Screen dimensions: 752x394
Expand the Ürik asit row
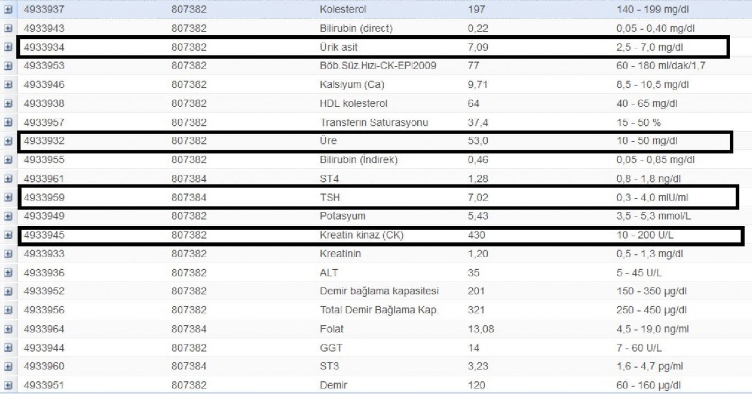coord(8,47)
